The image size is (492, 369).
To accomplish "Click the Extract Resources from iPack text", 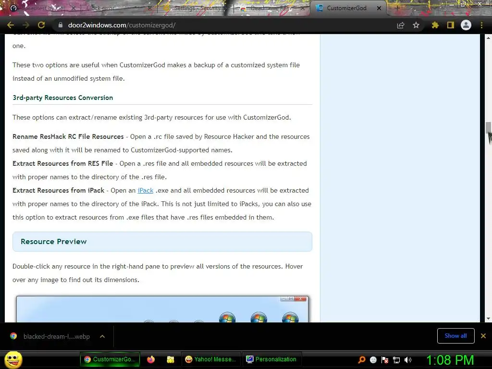I will (x=58, y=190).
